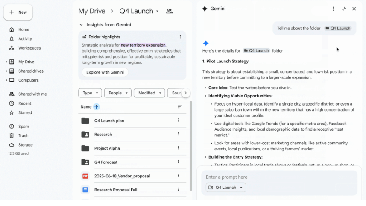
Task: Collapse the Gemini panel with the shrink icon
Action: [344, 9]
